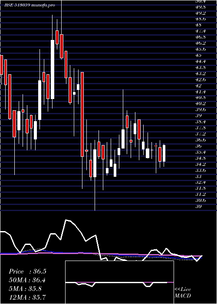Click the 33 price axis label
The image size is (217, 304).
pyautogui.click(x=199, y=176)
